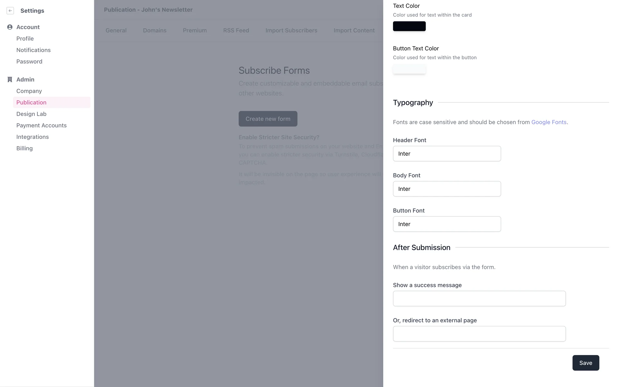619x387 pixels.
Task: Switch to the Domains tab
Action: tap(154, 30)
